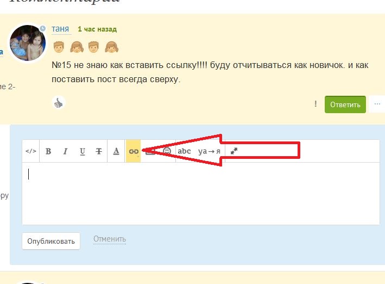This screenshot has height=284, width=385.
Task: Click inside the comment text area
Action: click(201, 194)
